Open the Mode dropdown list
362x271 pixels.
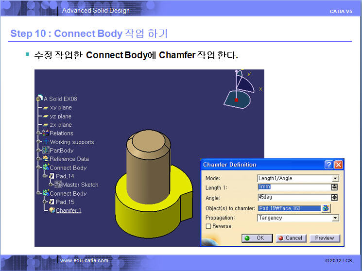335,178
